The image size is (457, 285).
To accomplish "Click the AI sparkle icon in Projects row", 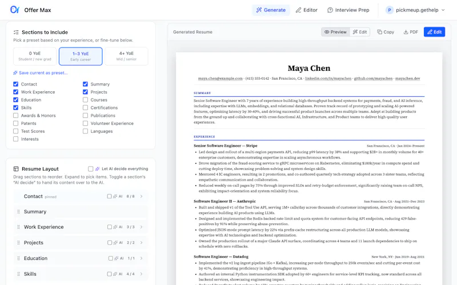I will click(115, 243).
